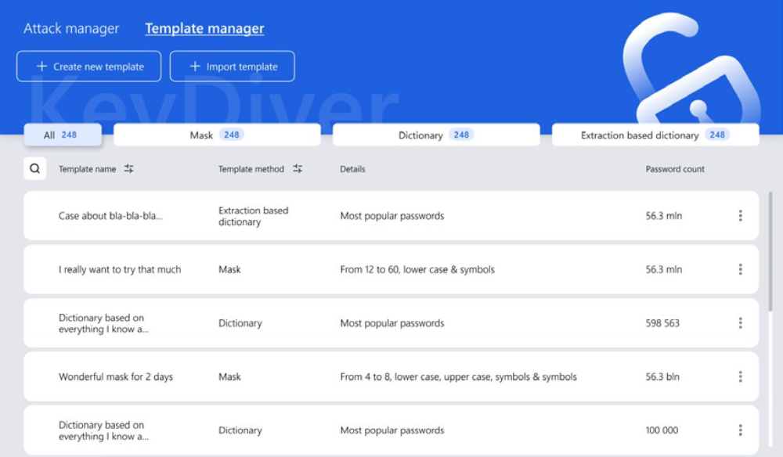This screenshot has width=783, height=457.
Task: Open filter icon next to Template method
Action: (x=298, y=168)
